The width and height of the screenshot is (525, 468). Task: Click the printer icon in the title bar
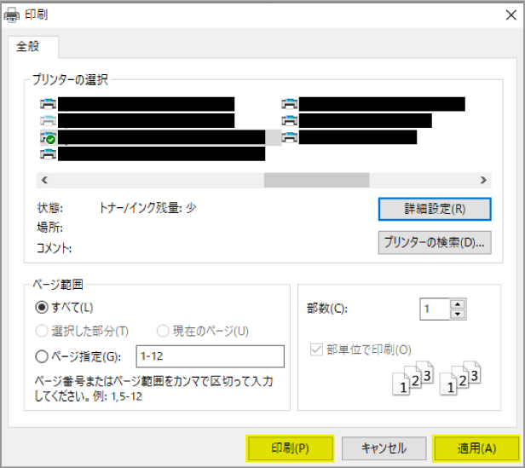point(12,14)
